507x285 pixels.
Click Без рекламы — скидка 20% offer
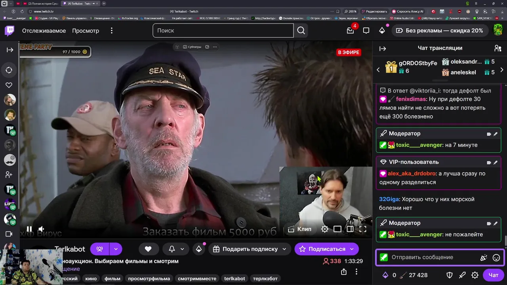439,30
